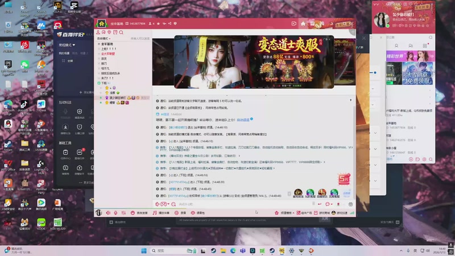This screenshot has height=256, width=455.
Task: Click the game controller icon by chat input
Action: click(x=164, y=204)
